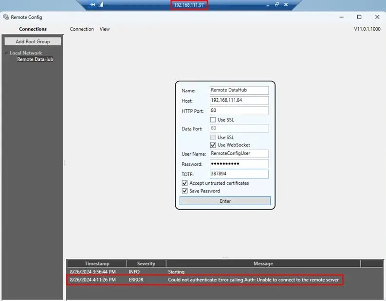Click the 192.168.111.97 session title
The width and height of the screenshot is (386, 301).
point(189,5)
